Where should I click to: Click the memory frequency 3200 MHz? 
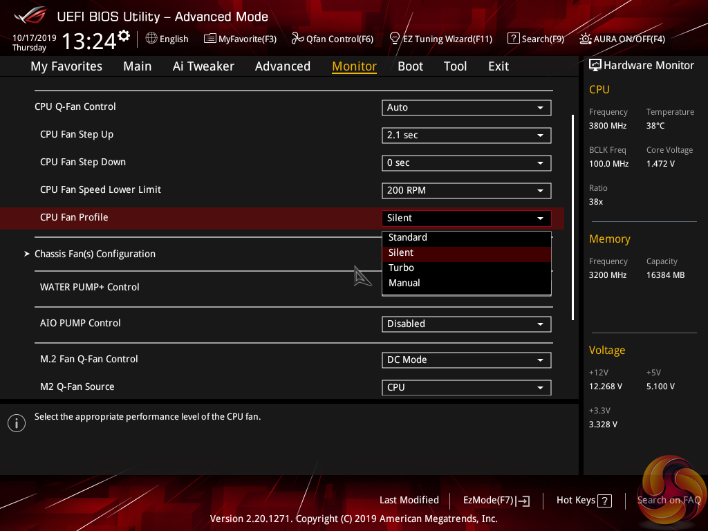[608, 275]
